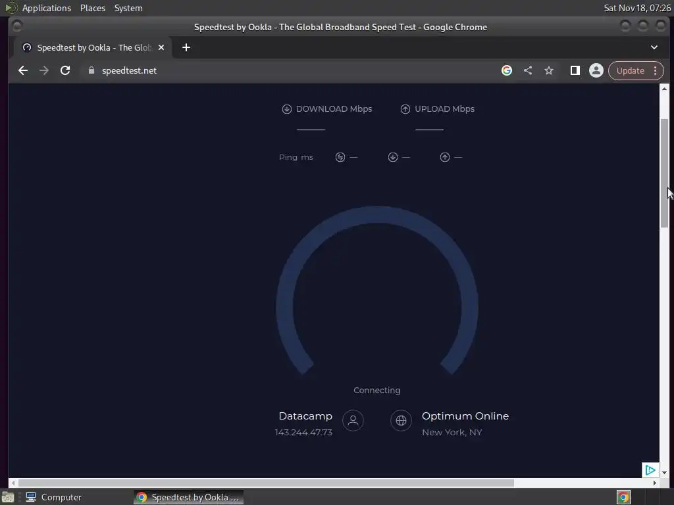The width and height of the screenshot is (674, 505).
Task: Click the upload latency ping icon
Action: pos(445,157)
